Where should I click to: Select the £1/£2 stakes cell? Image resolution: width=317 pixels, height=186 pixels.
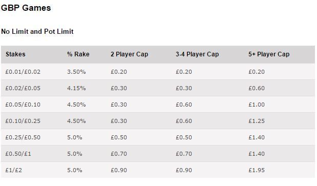(x=13, y=170)
